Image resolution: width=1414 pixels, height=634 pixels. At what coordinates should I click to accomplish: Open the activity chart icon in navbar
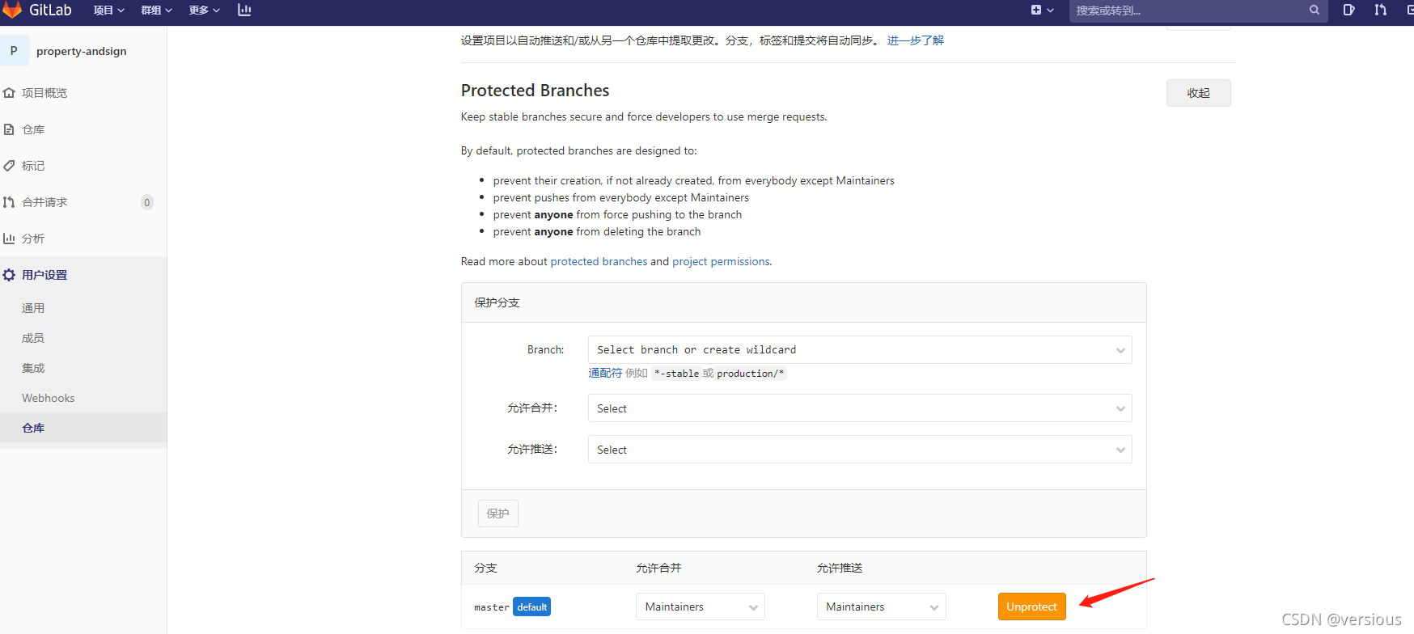244,10
